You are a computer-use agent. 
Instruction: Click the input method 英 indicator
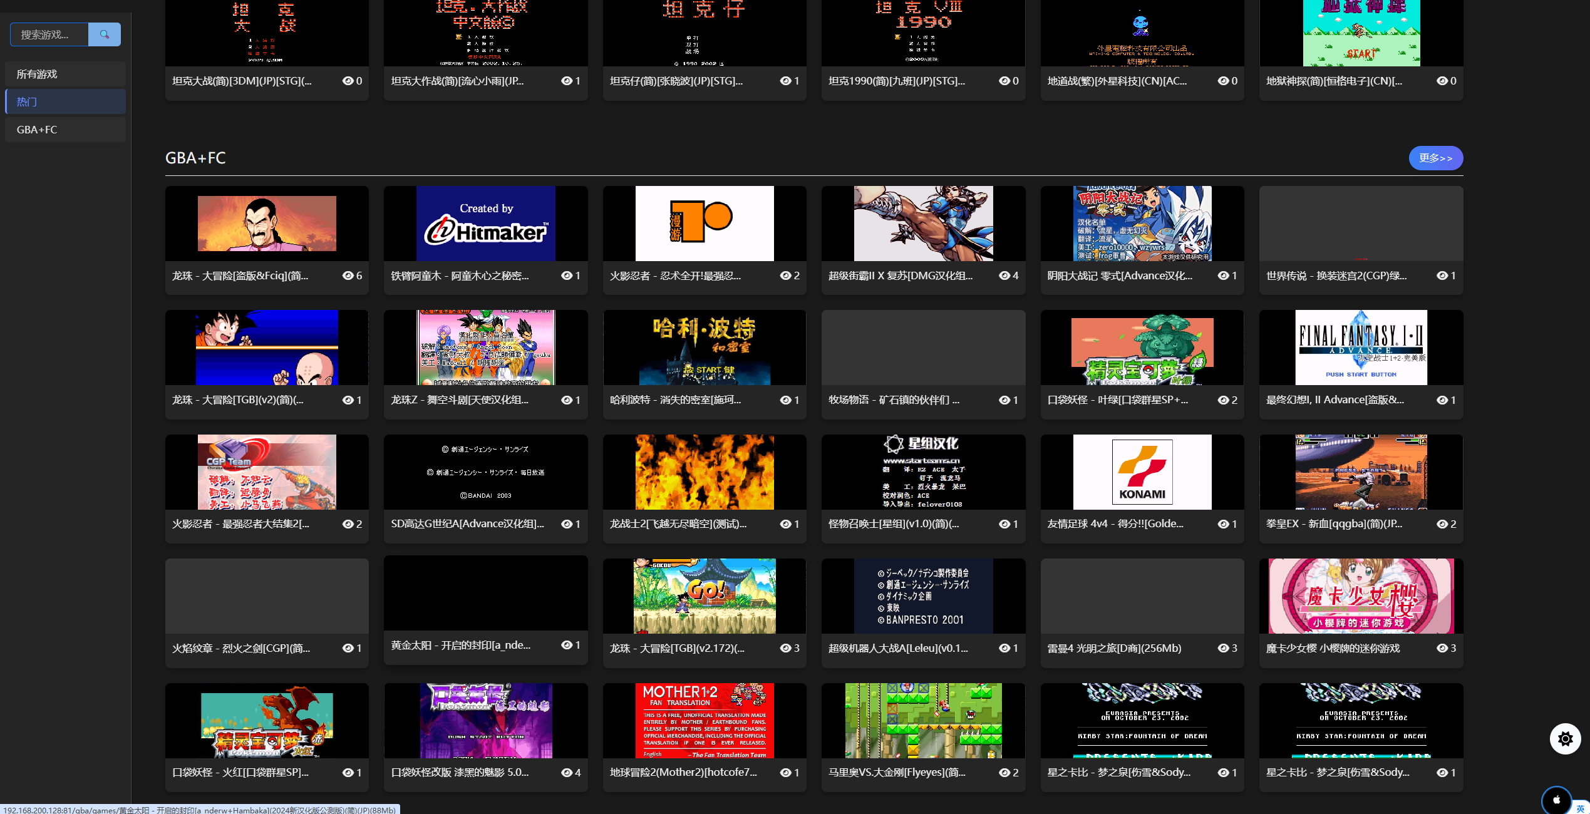point(1581,808)
